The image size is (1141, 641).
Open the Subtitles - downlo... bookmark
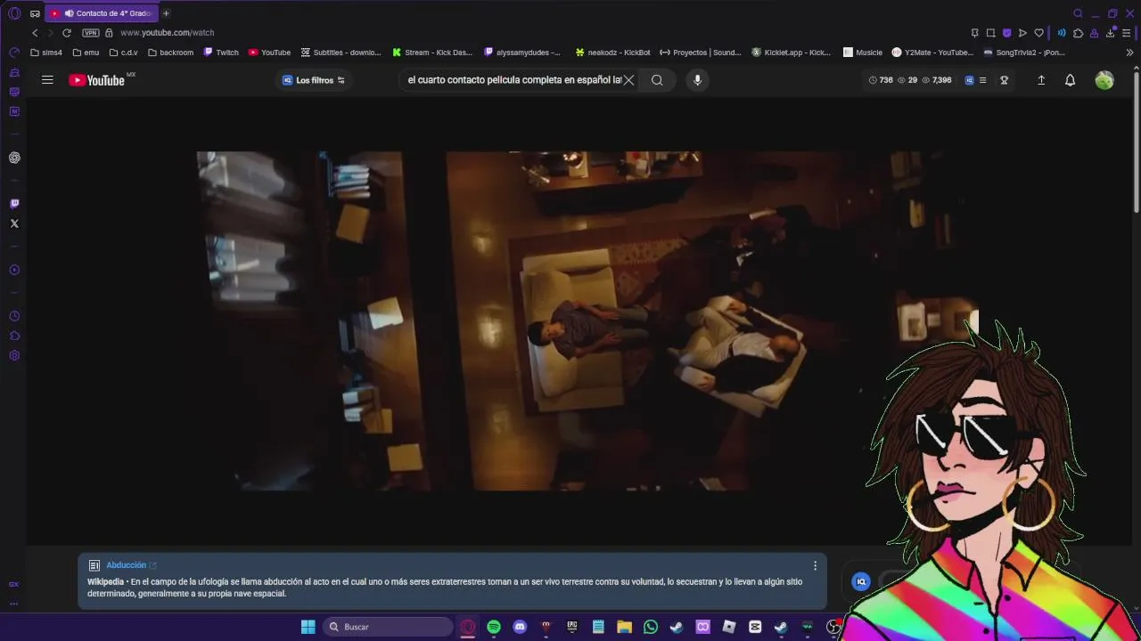pos(341,53)
